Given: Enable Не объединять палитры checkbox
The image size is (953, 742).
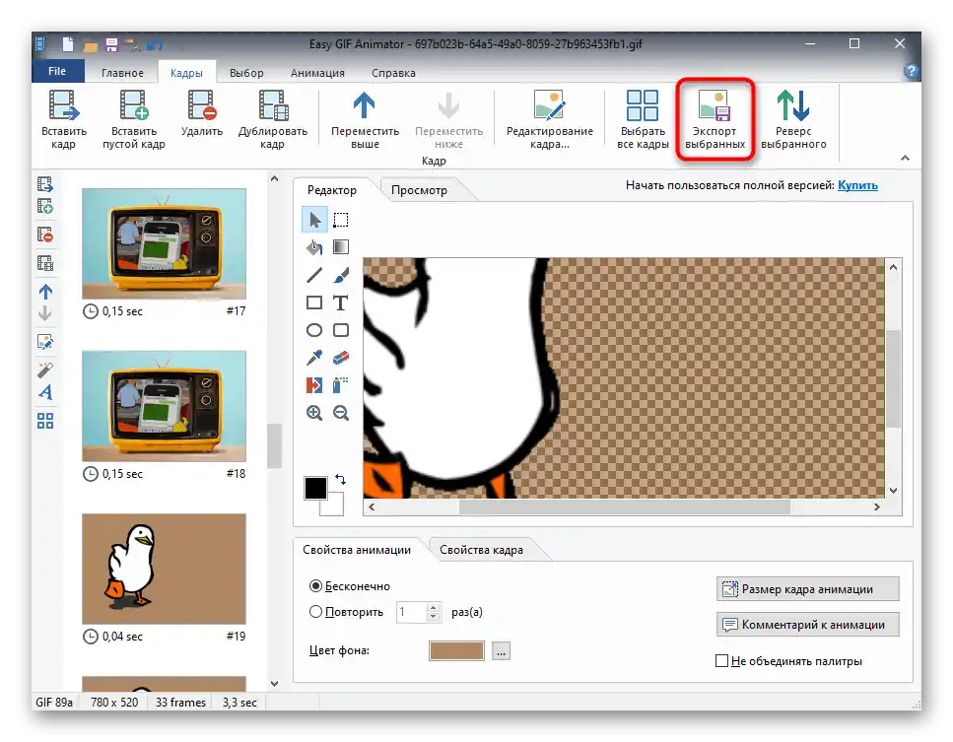Looking at the screenshot, I should [722, 660].
